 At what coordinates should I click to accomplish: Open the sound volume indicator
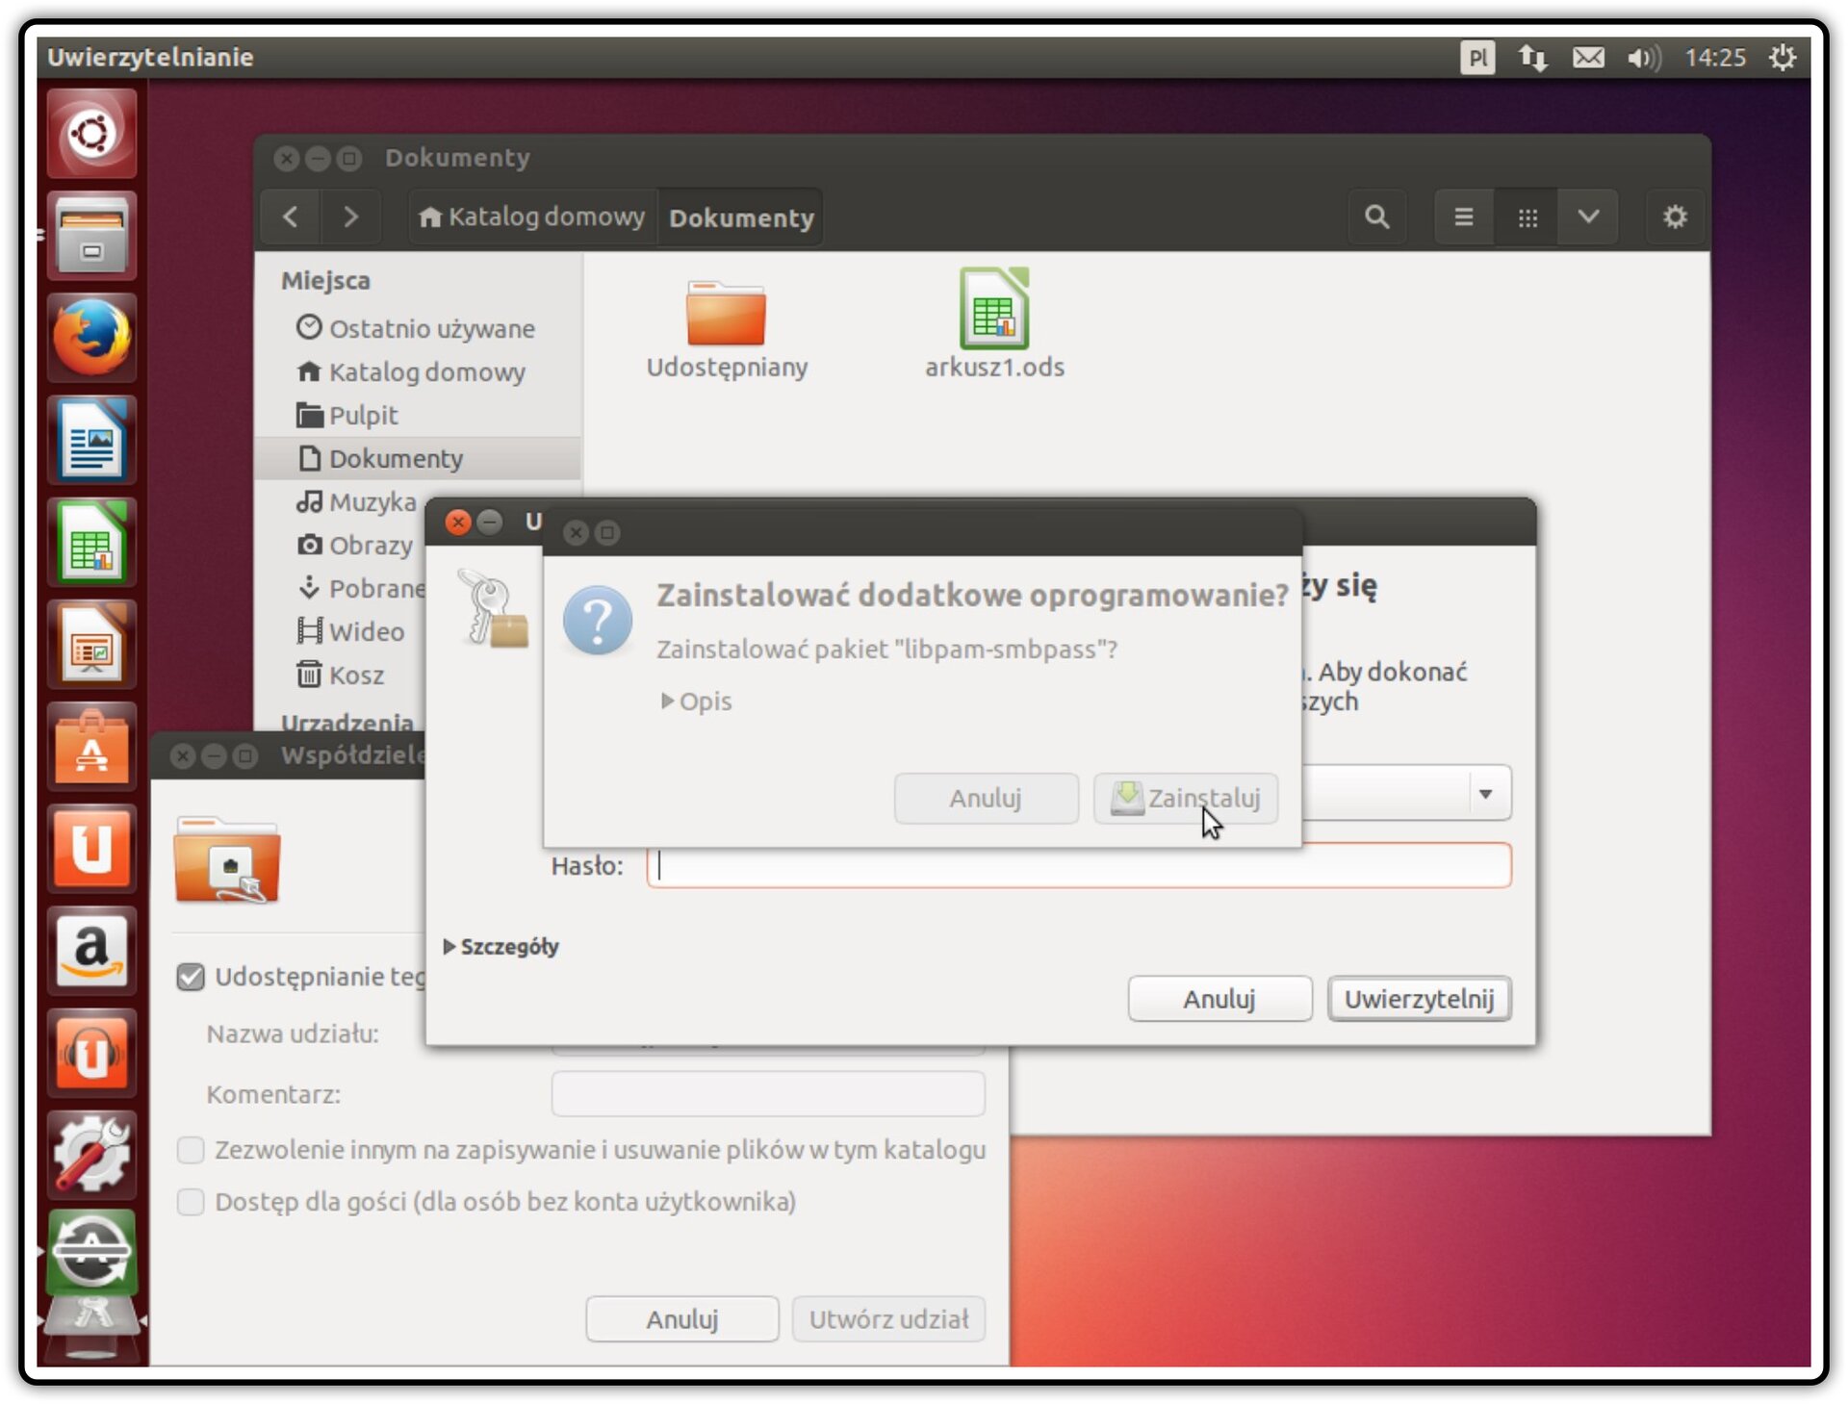tap(1644, 58)
